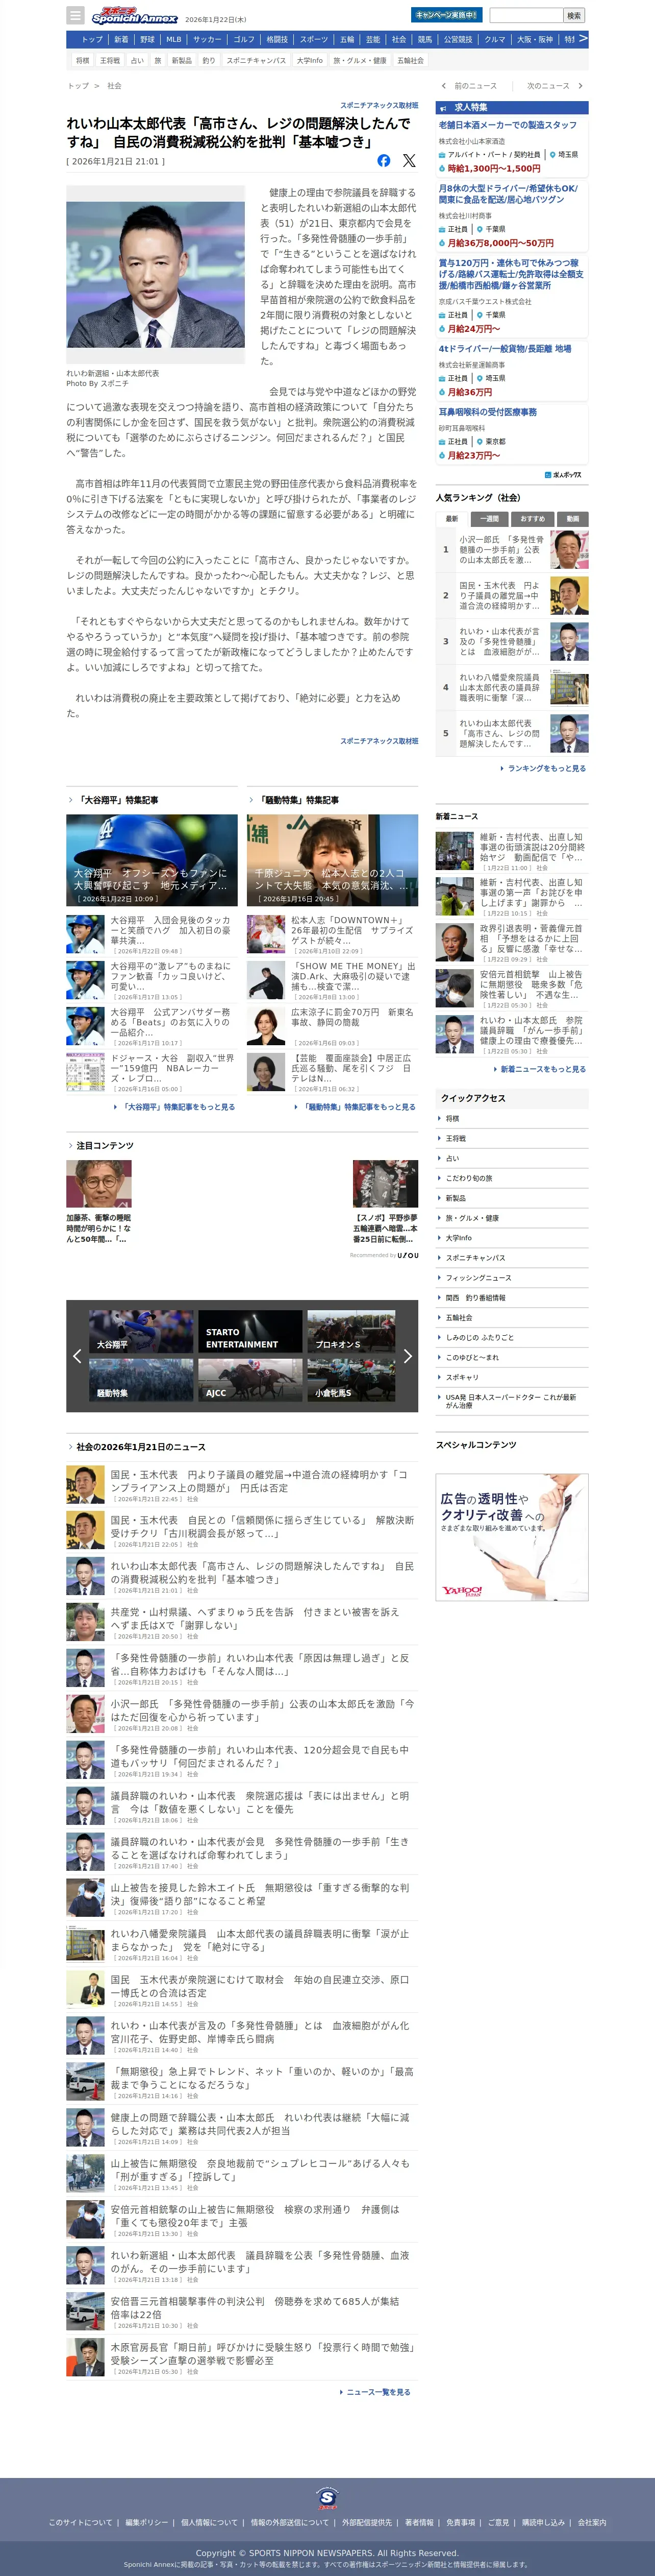Expand quick access 占い item
Viewport: 655px width, 2576px height.
point(511,1158)
